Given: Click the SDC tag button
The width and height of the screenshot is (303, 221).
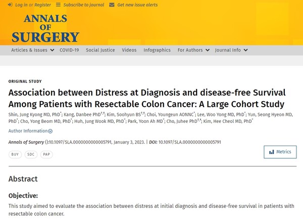Looking at the screenshot, I should pos(31,154).
